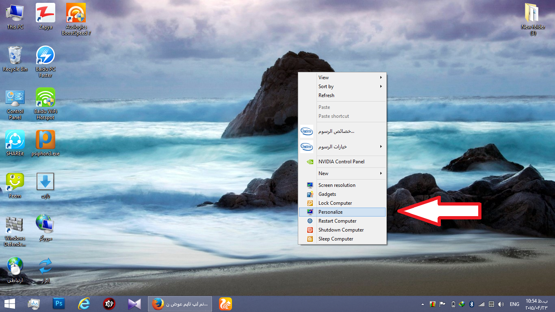This screenshot has height=312, width=555.
Task: Select the Windows Defender shortcut
Action: point(15,232)
